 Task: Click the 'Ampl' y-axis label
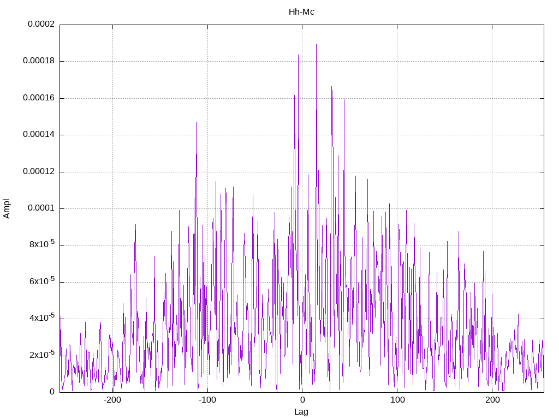[7, 208]
